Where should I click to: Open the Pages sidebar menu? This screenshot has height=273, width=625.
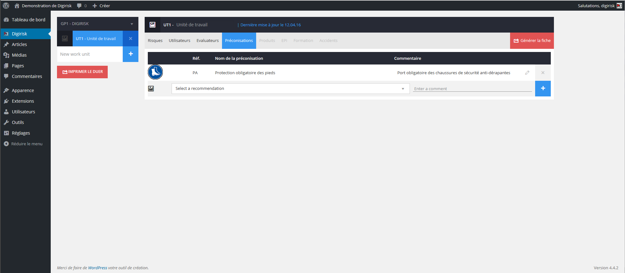[25, 66]
